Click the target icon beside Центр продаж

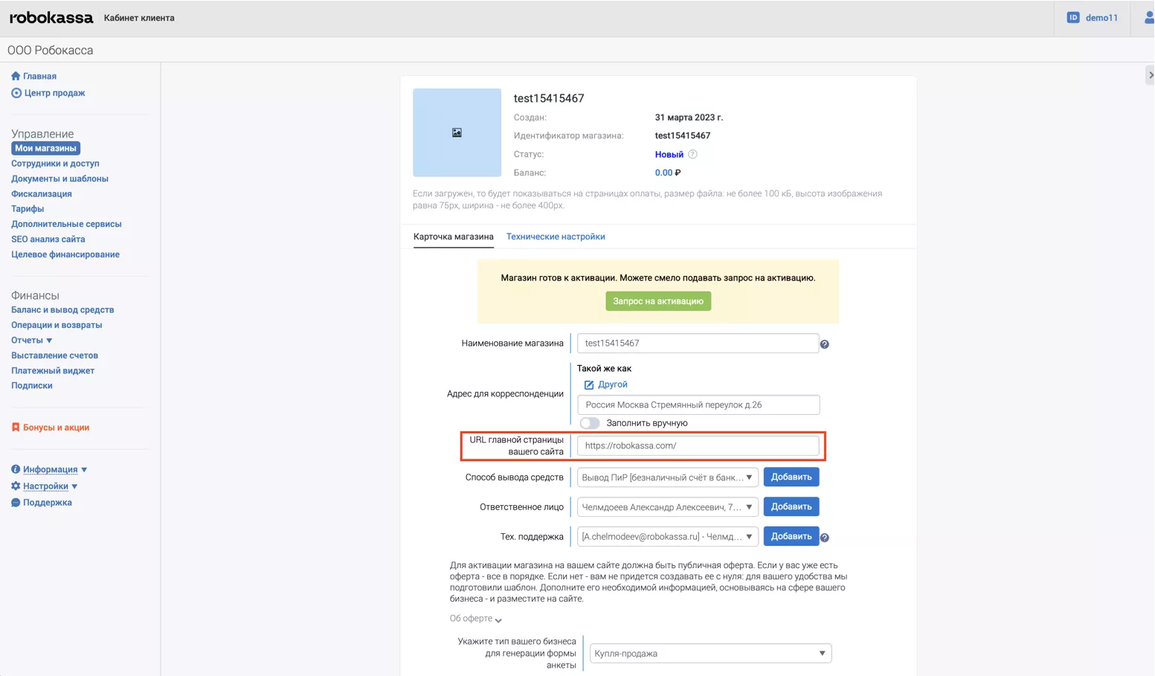tap(16, 93)
